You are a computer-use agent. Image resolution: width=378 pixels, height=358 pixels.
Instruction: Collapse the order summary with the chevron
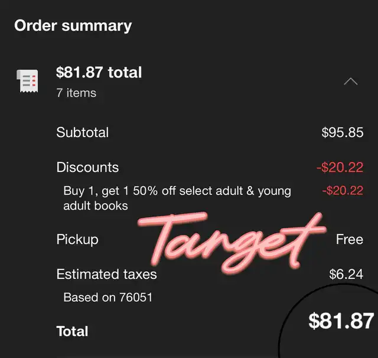(351, 82)
